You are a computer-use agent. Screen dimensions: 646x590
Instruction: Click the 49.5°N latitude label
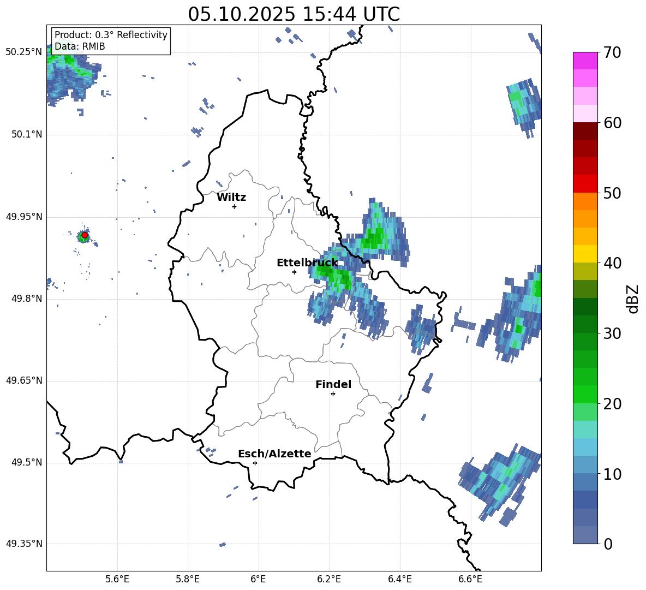point(26,462)
